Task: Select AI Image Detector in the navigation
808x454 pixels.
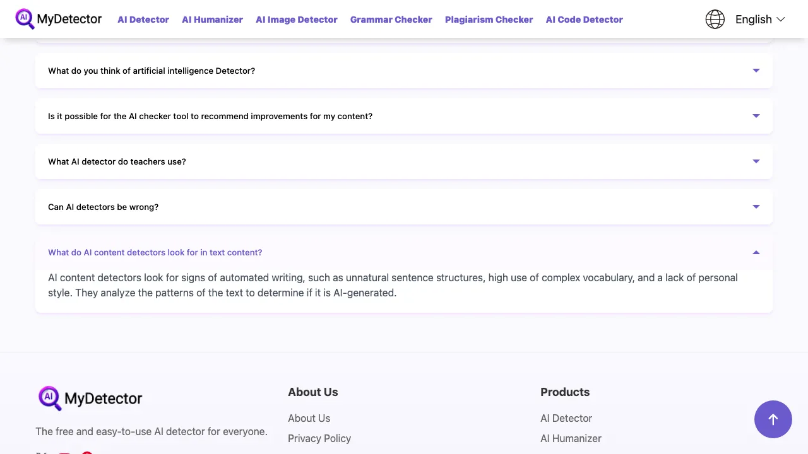Action: [297, 20]
